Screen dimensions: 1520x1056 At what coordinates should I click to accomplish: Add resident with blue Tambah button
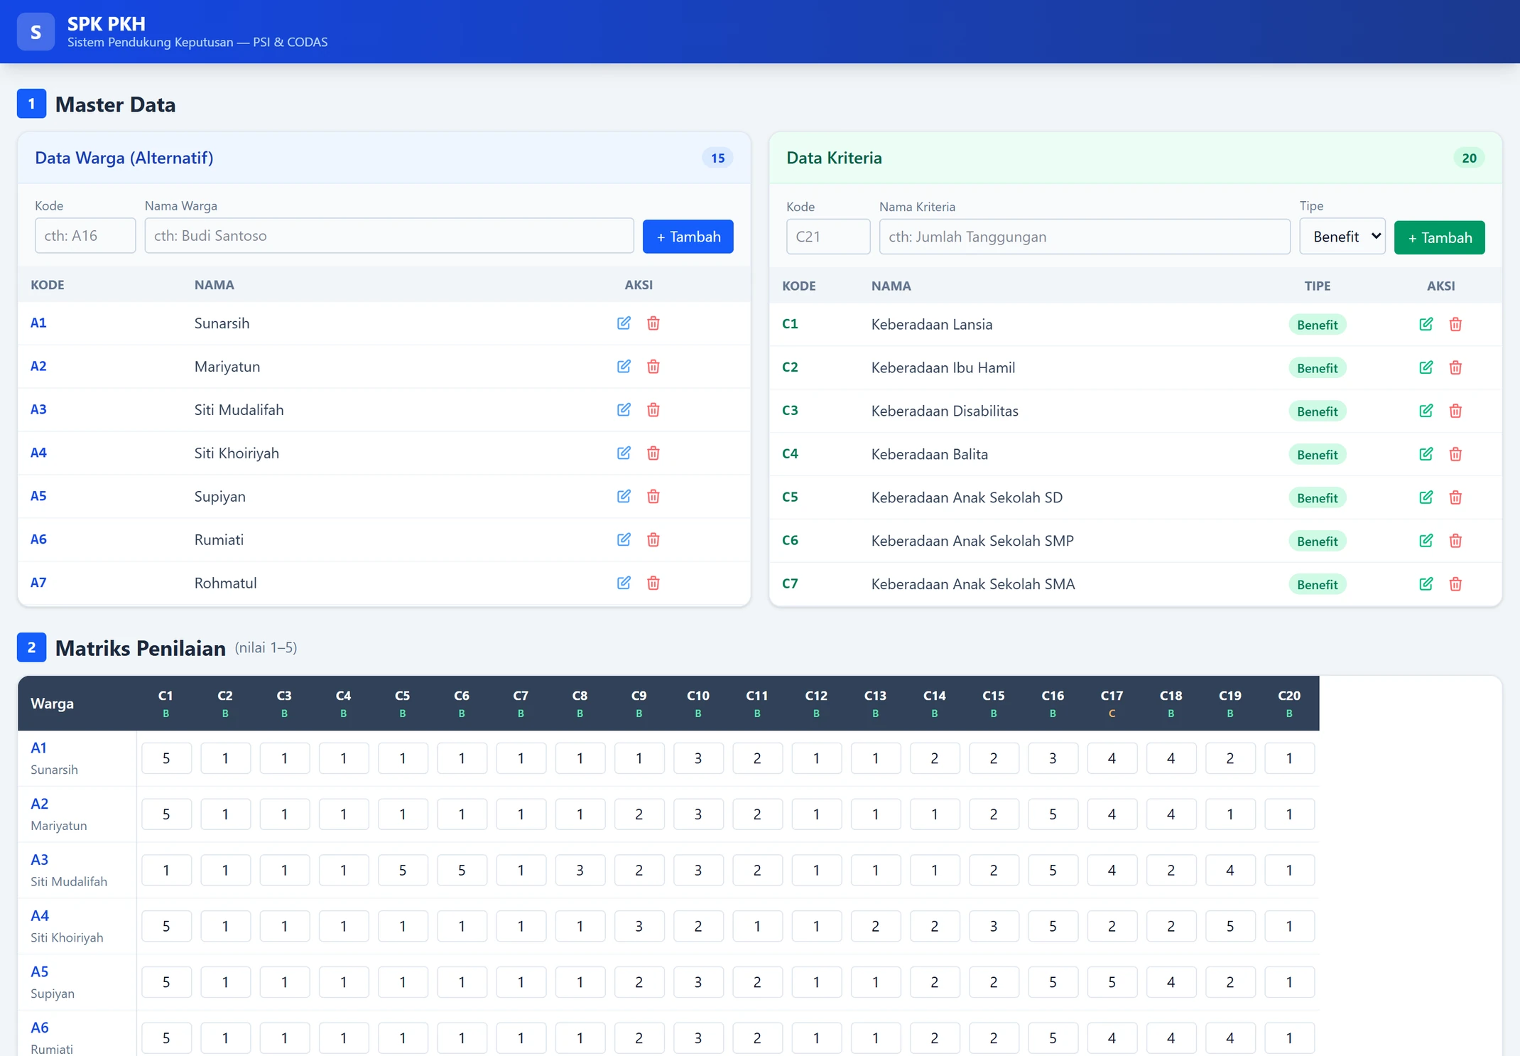pos(688,237)
